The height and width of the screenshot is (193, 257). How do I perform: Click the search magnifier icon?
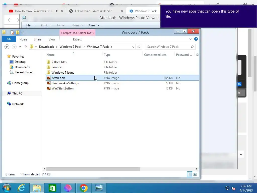point(192,47)
